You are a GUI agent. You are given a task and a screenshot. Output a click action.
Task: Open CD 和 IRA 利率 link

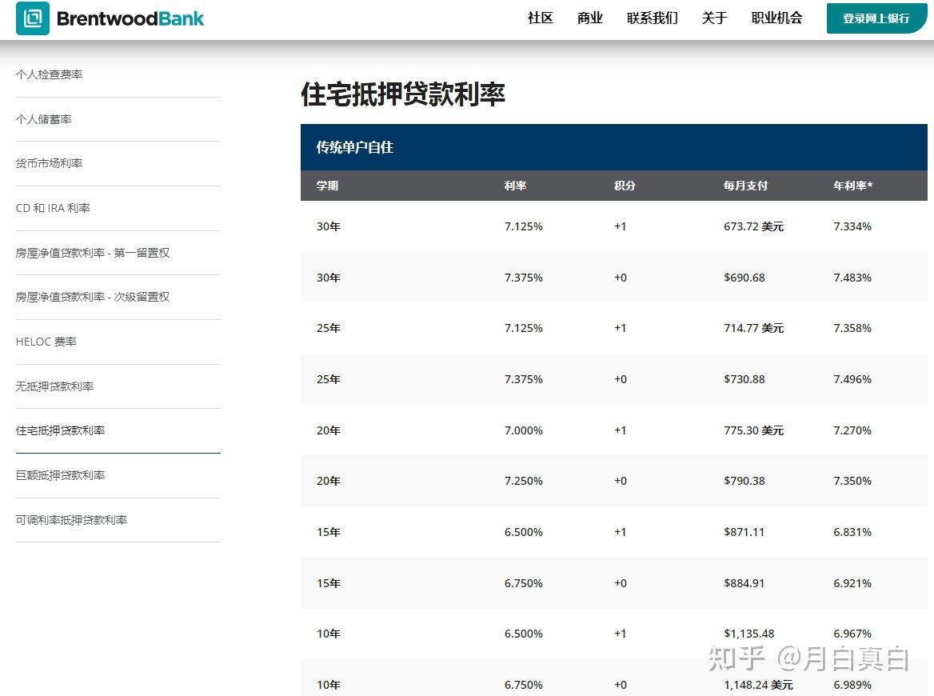pyautogui.click(x=53, y=208)
